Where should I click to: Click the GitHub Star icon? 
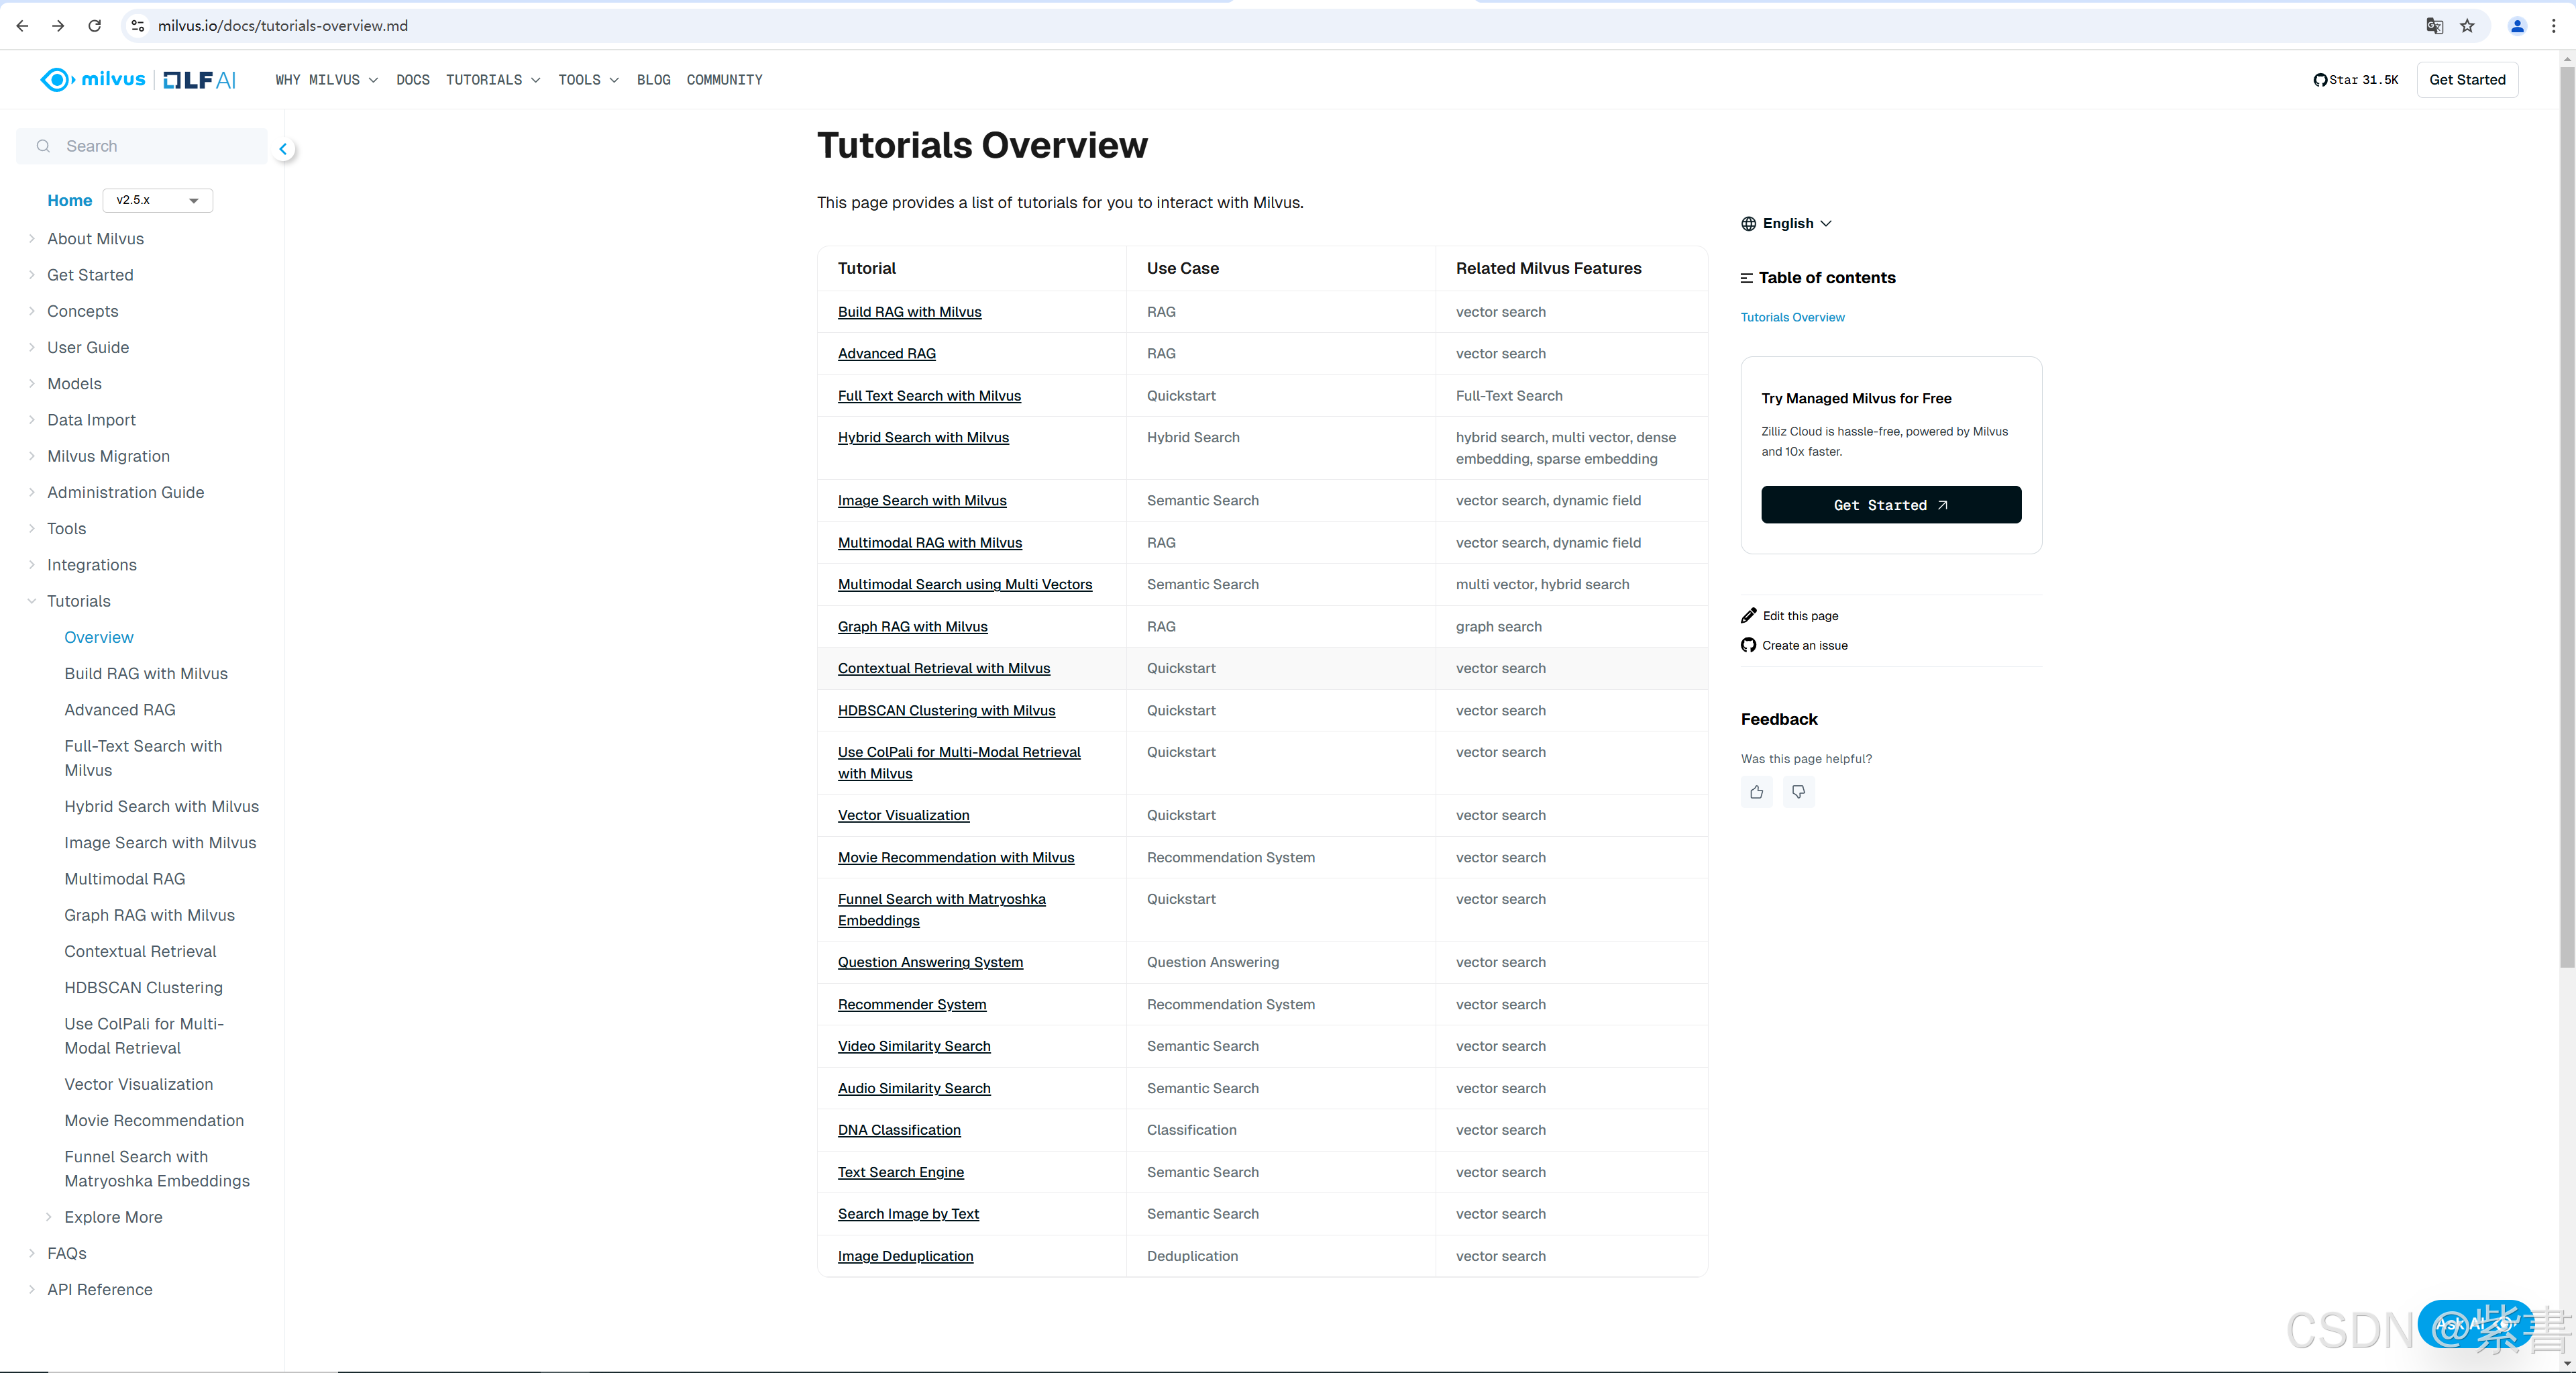pyautogui.click(x=2320, y=80)
